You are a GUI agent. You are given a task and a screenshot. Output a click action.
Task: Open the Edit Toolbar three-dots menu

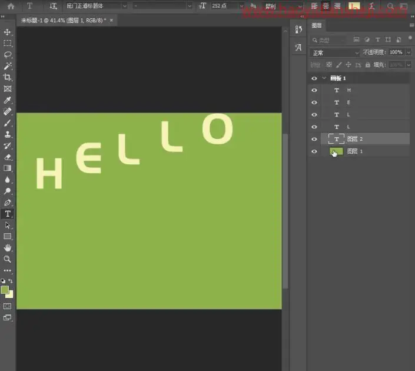[8, 270]
